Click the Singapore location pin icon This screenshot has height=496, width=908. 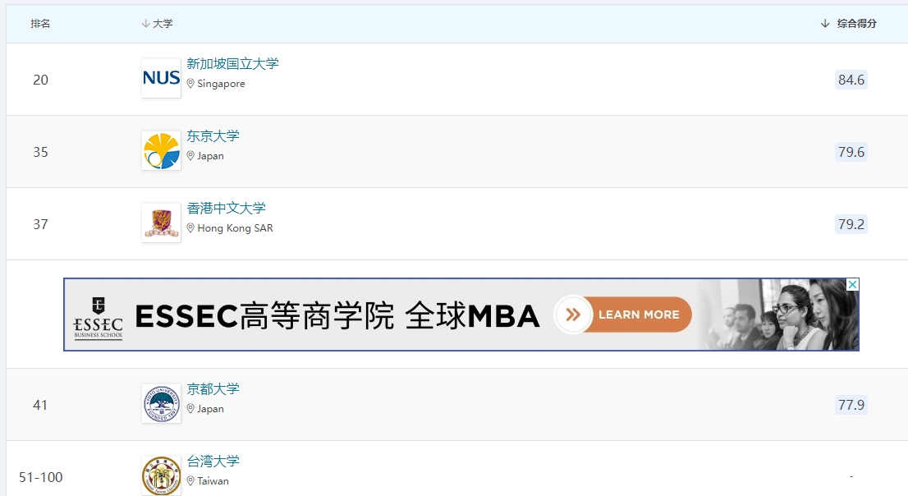[190, 84]
